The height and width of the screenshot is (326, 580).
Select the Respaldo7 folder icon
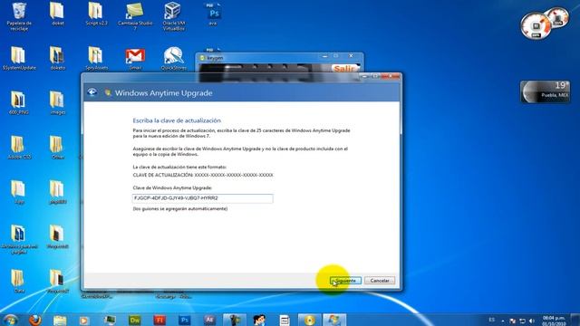tap(57, 282)
